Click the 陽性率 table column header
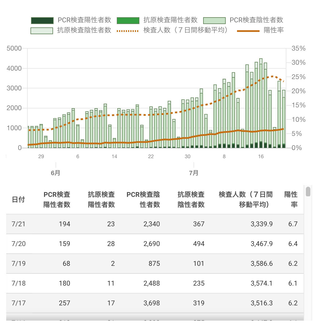The image size is (316, 324). [291, 199]
